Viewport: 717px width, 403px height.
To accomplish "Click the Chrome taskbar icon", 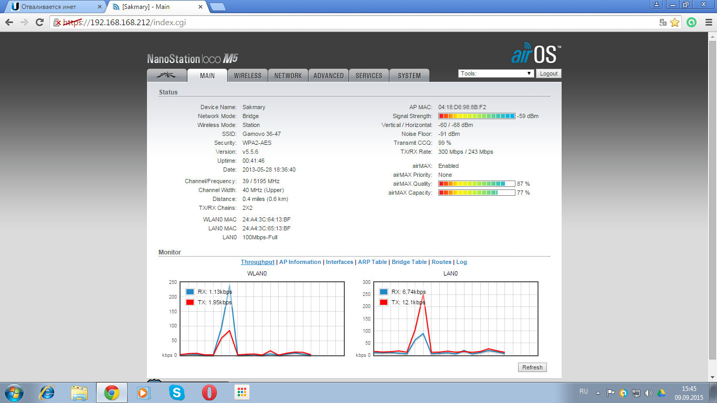I will (x=111, y=393).
